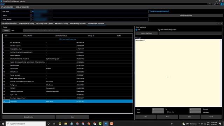Click the Import button under Target

(x=6, y=30)
